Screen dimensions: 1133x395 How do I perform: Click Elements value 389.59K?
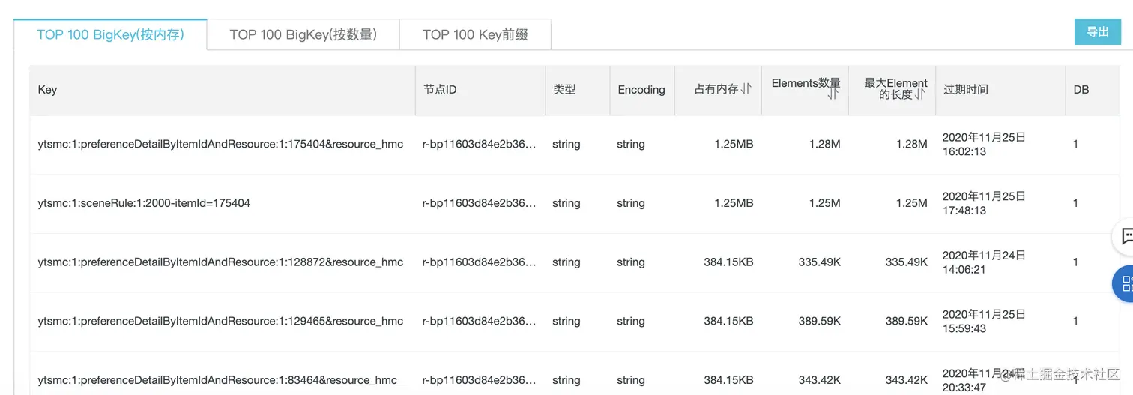pos(820,321)
